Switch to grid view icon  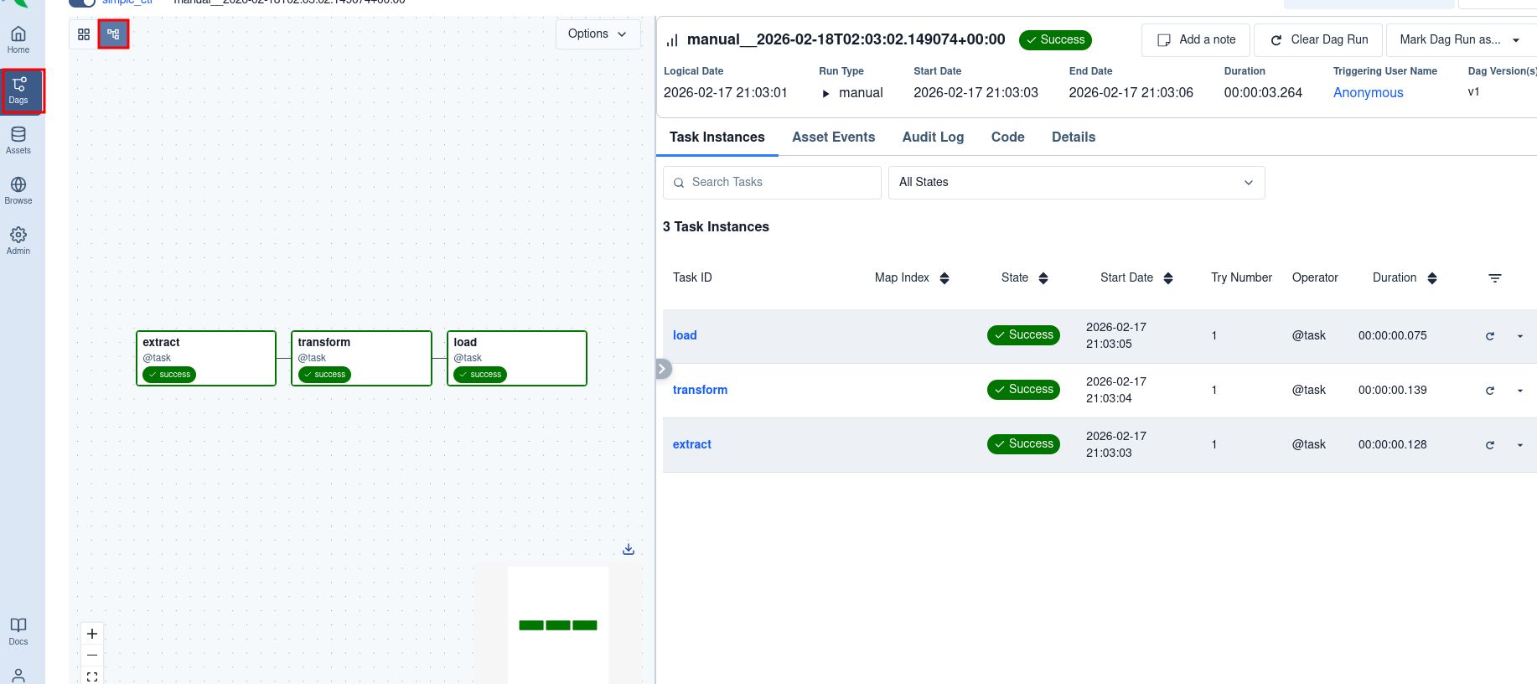pyautogui.click(x=84, y=34)
